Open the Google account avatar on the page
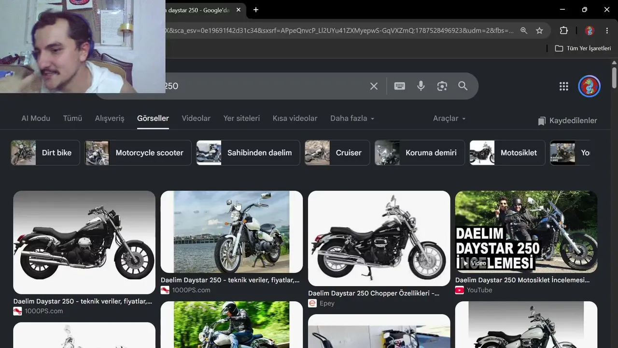Image resolution: width=618 pixels, height=348 pixels. coord(589,86)
